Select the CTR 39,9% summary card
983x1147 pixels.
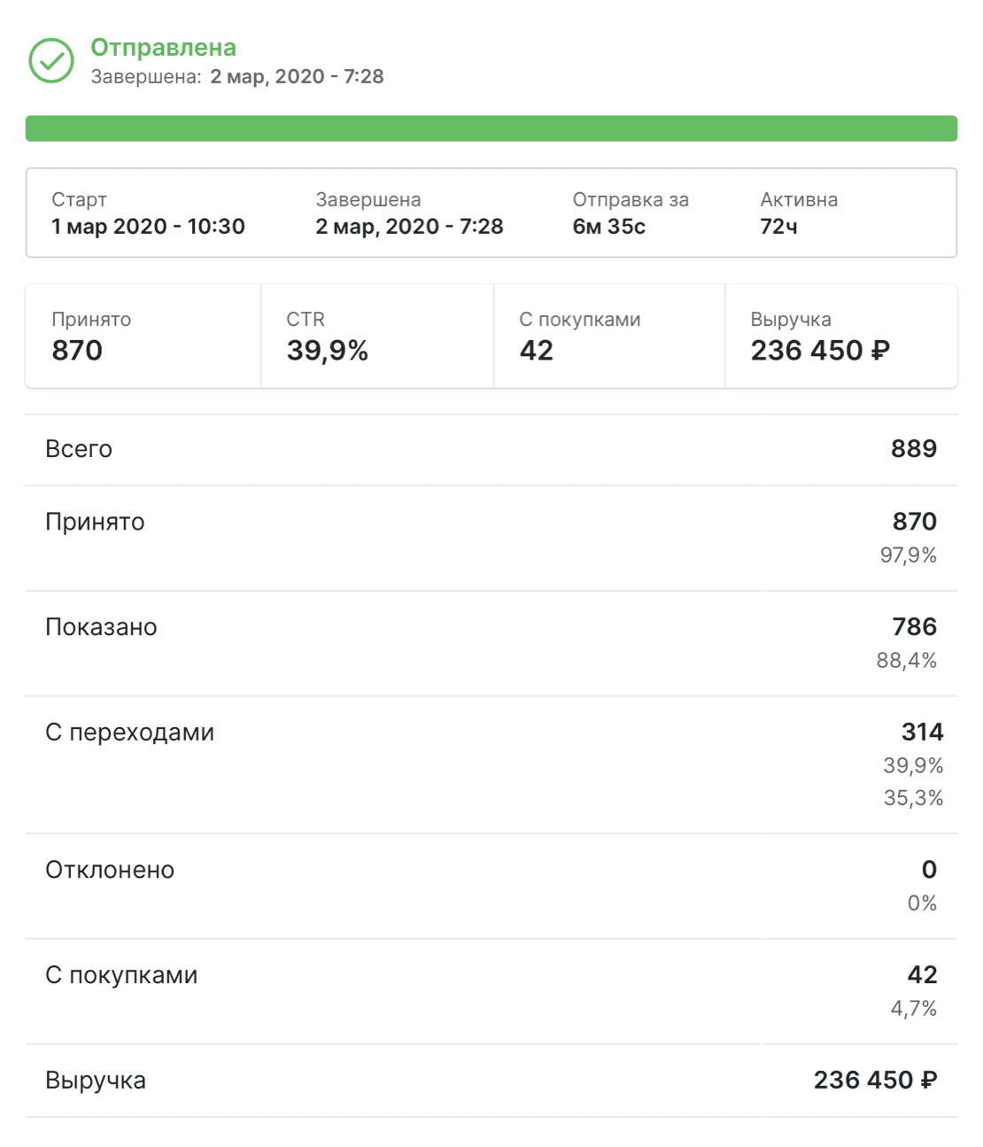(x=377, y=336)
